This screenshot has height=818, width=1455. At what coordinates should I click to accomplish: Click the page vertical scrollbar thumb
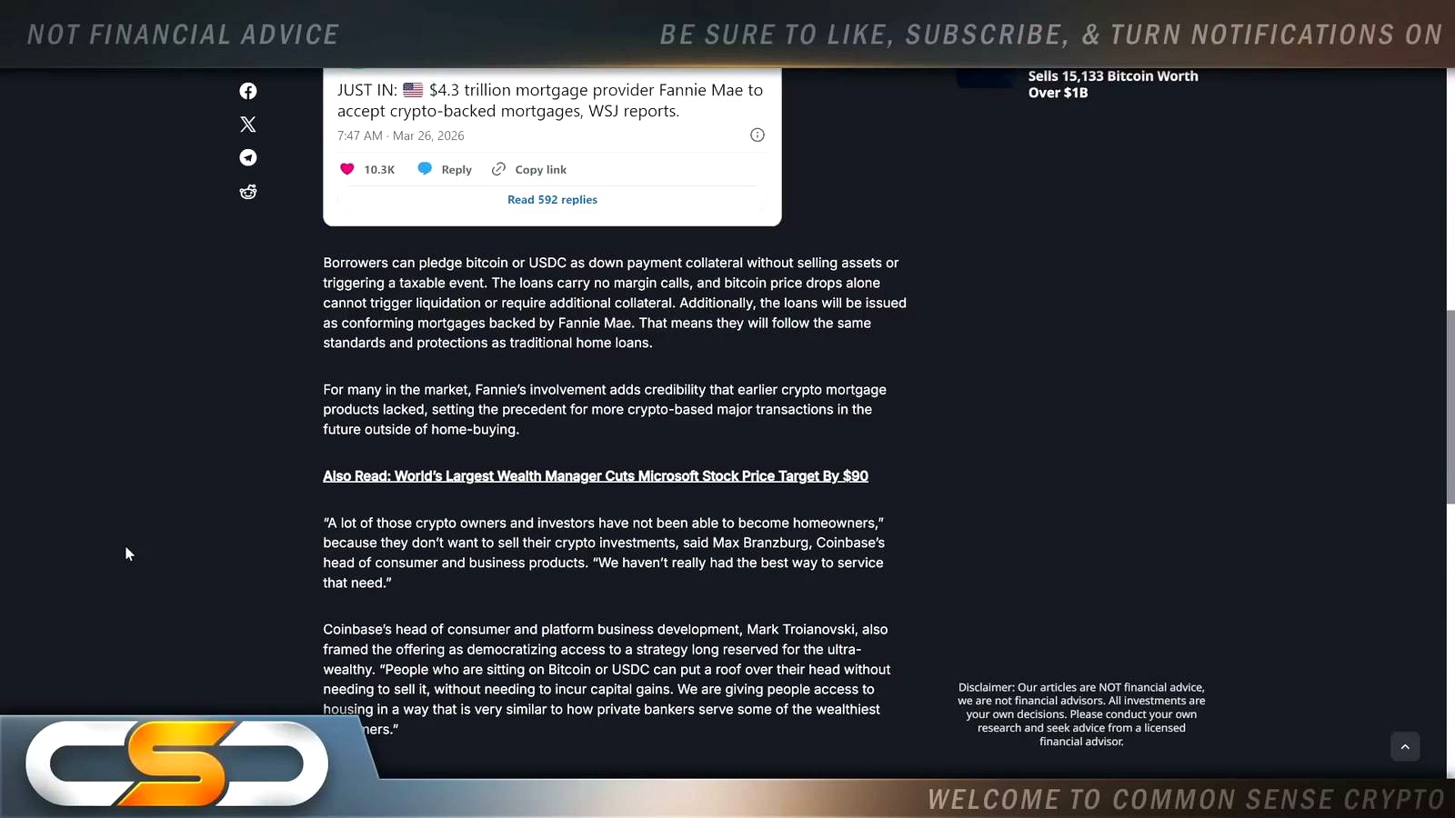(1450, 407)
